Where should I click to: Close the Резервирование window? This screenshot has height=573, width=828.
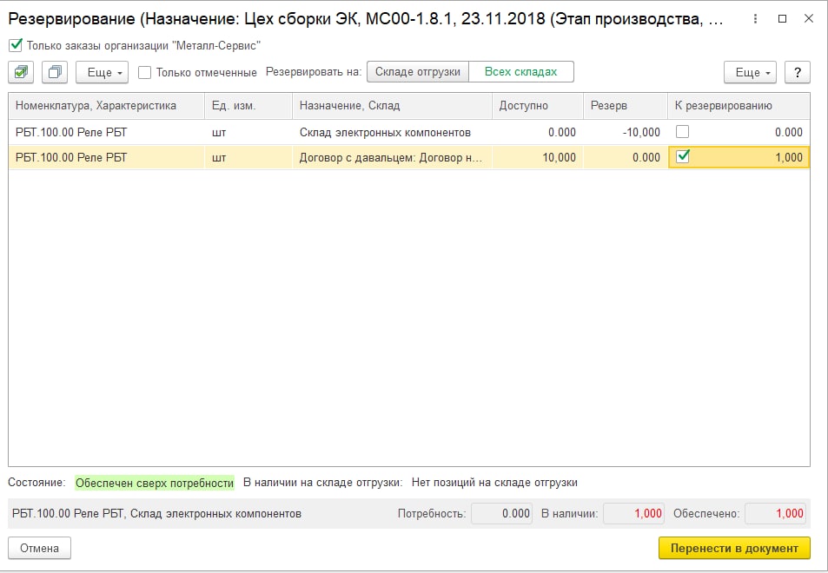(x=809, y=19)
